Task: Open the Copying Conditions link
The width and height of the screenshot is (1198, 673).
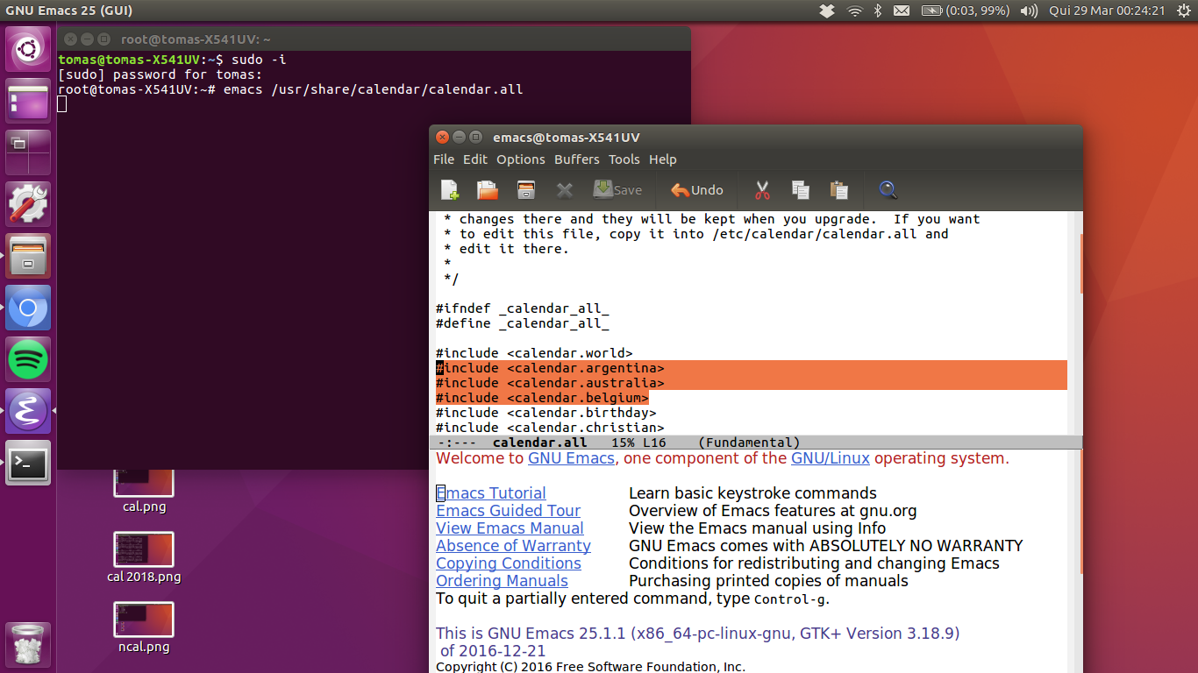Action: pos(508,563)
